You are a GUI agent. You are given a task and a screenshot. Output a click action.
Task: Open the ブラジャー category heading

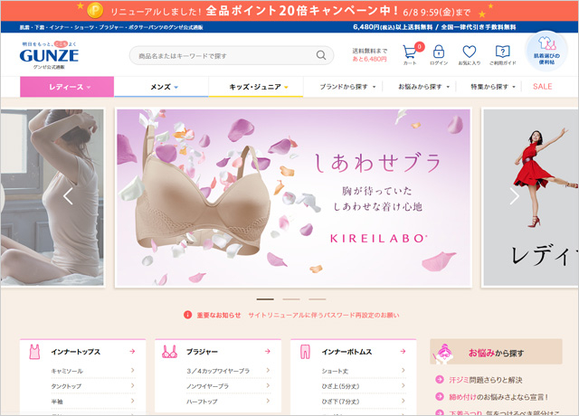(x=202, y=352)
